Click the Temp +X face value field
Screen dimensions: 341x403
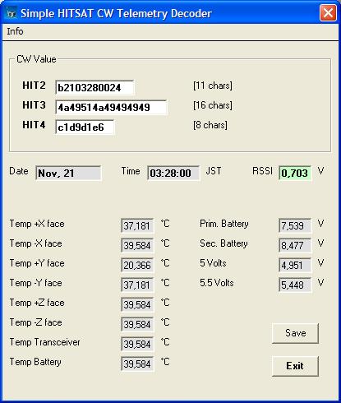coord(137,225)
